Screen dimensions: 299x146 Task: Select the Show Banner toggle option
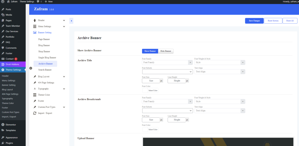pos(150,51)
